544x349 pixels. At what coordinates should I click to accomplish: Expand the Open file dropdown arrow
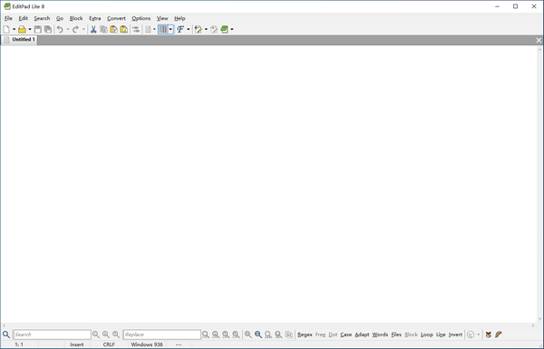pos(30,30)
